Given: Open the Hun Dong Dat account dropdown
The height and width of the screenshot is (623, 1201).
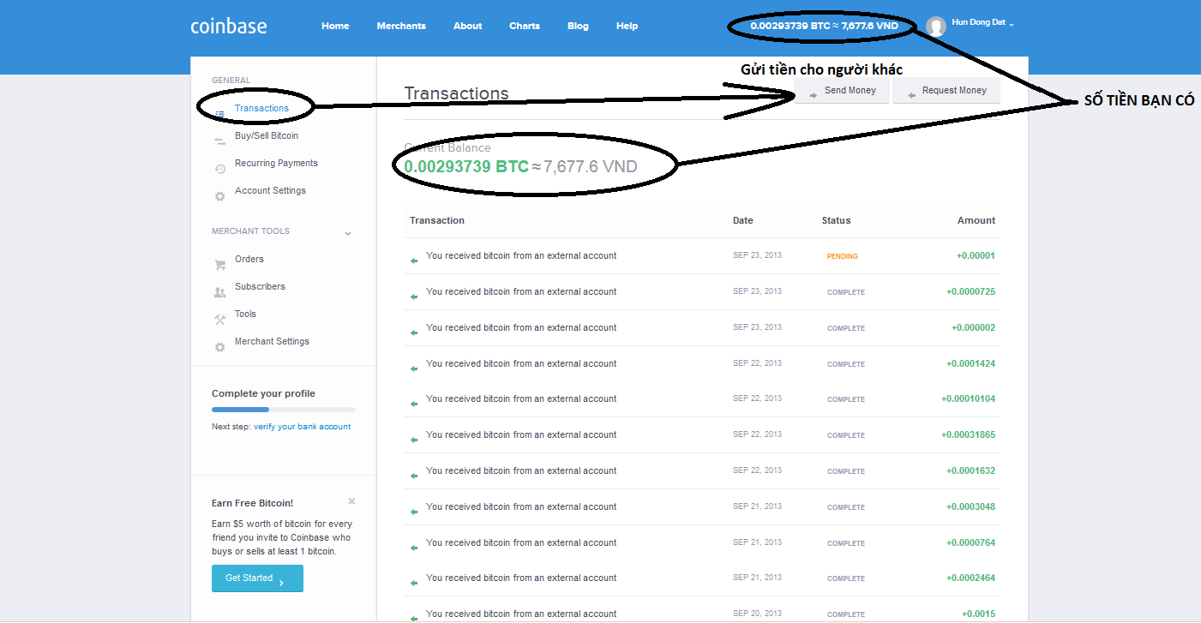Looking at the screenshot, I should 982,23.
